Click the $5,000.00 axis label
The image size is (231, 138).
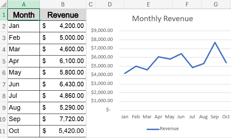(102, 66)
